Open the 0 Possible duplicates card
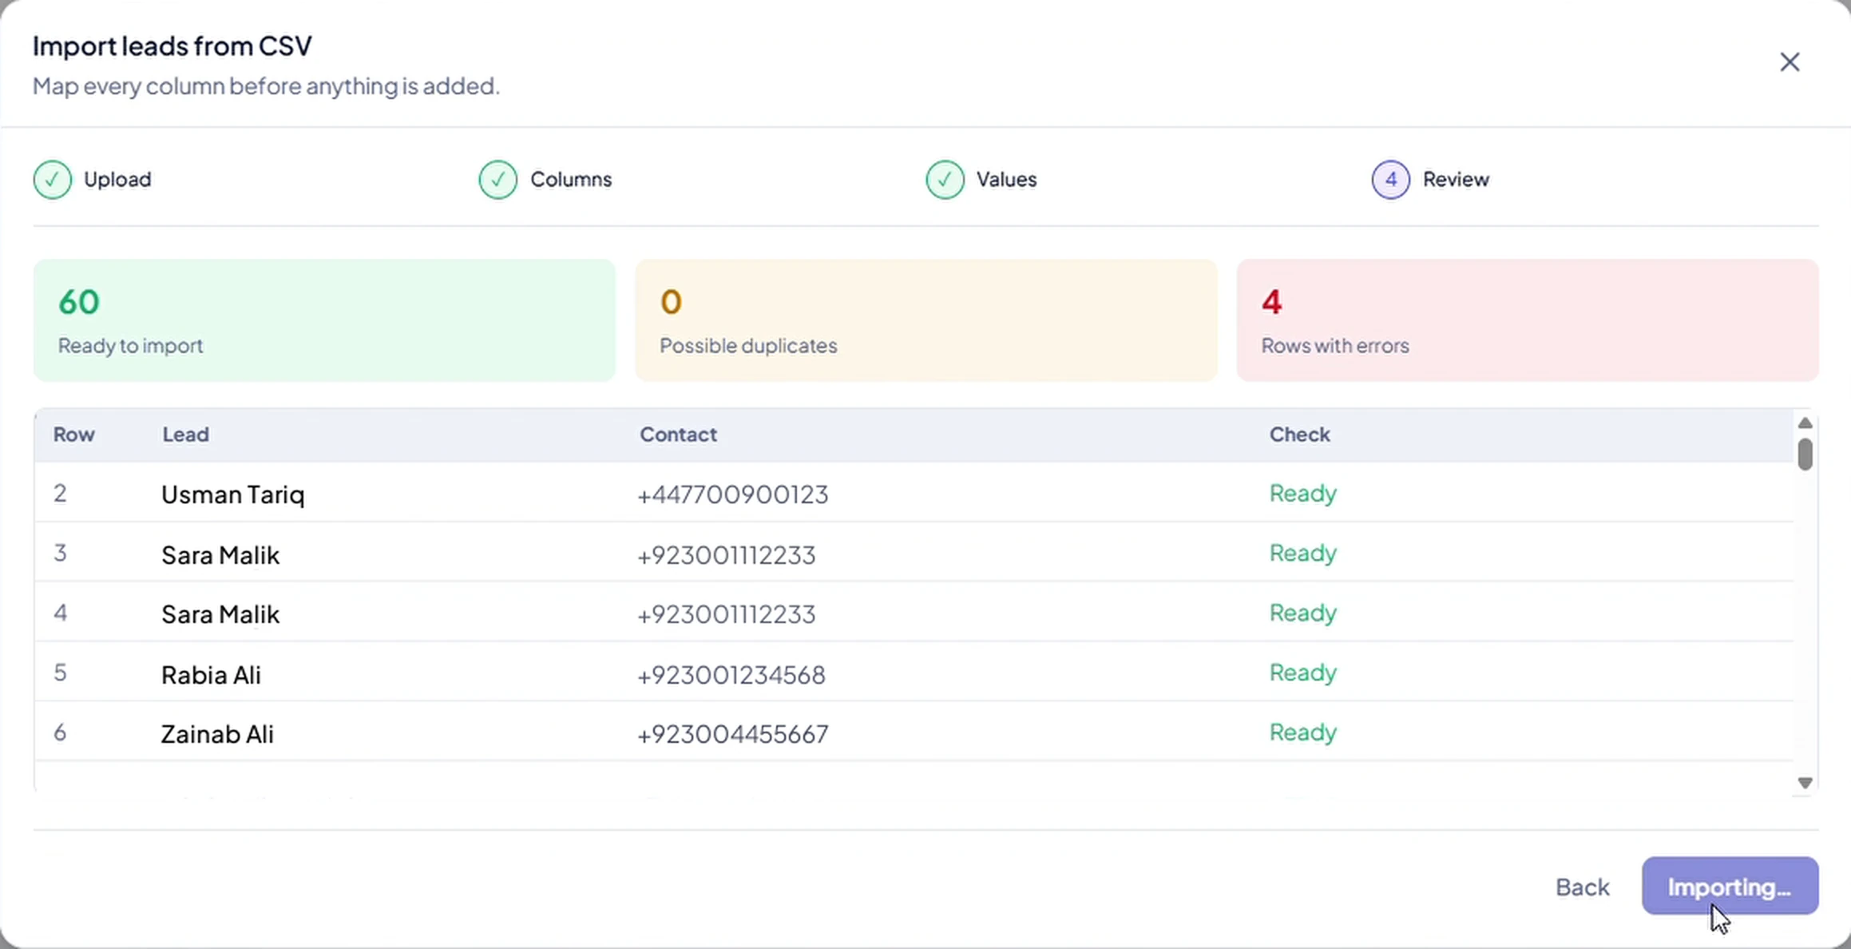The width and height of the screenshot is (1851, 949). pyautogui.click(x=926, y=320)
